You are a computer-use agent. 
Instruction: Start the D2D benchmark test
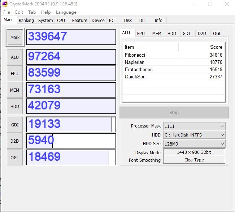(x=15, y=141)
